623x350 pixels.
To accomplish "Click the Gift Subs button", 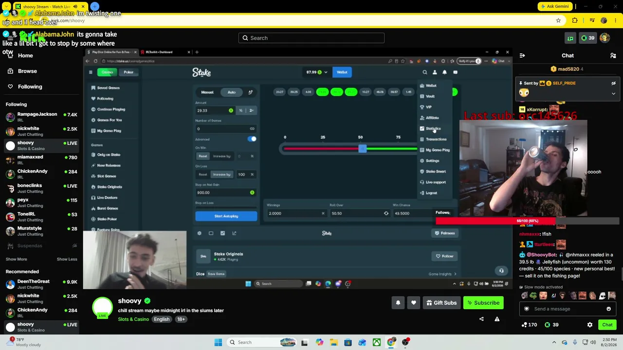I will pyautogui.click(x=441, y=303).
